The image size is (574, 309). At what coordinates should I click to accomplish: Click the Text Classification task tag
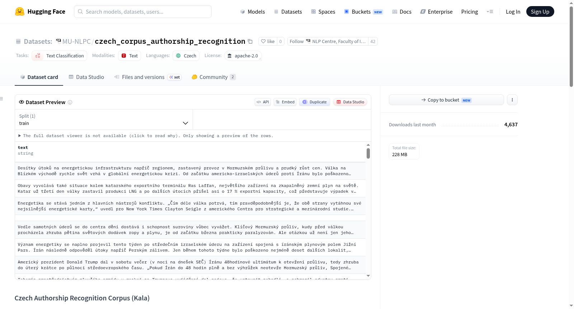60,56
